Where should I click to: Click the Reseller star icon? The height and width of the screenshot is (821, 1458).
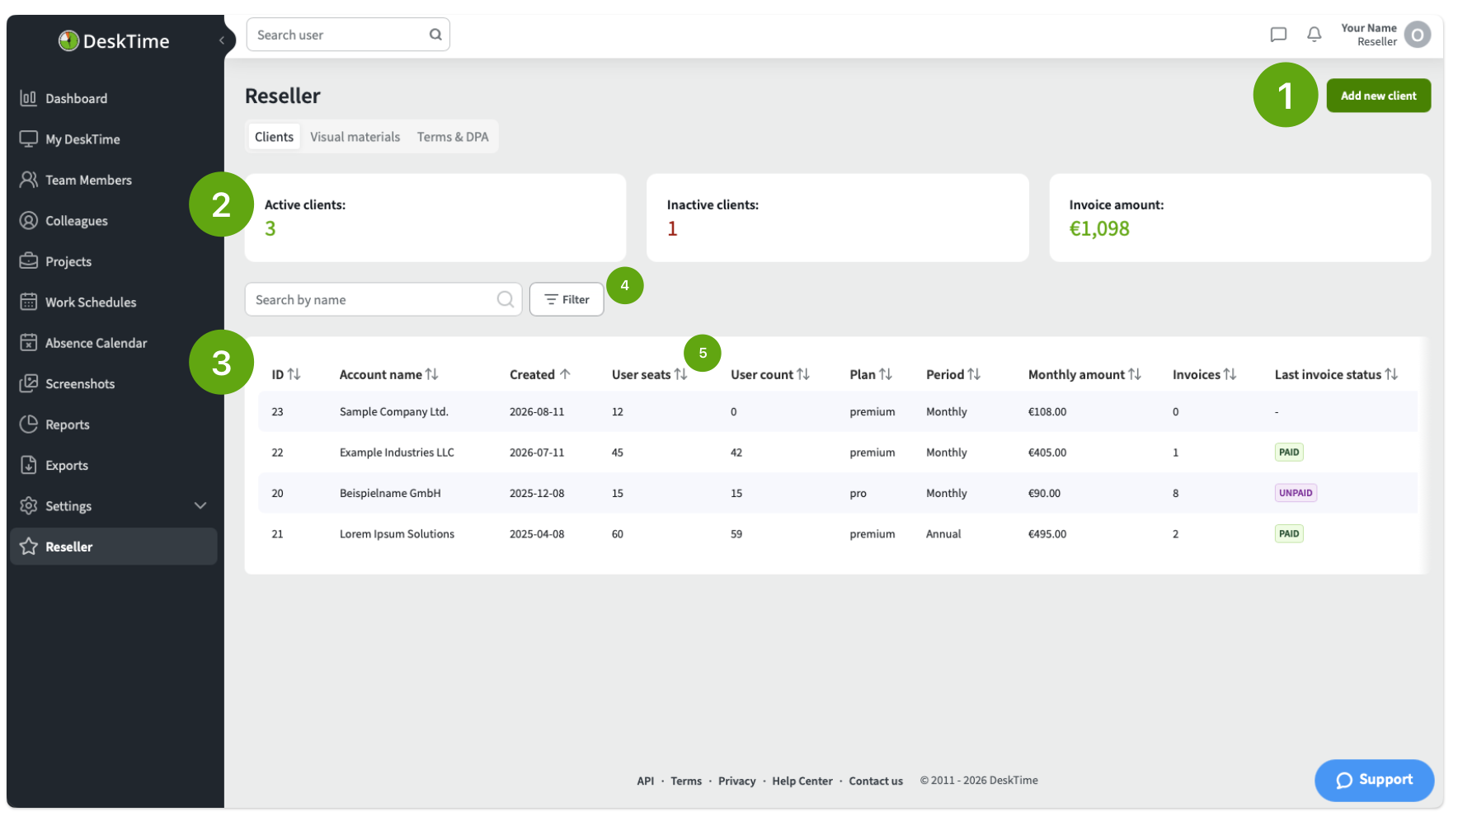29,547
